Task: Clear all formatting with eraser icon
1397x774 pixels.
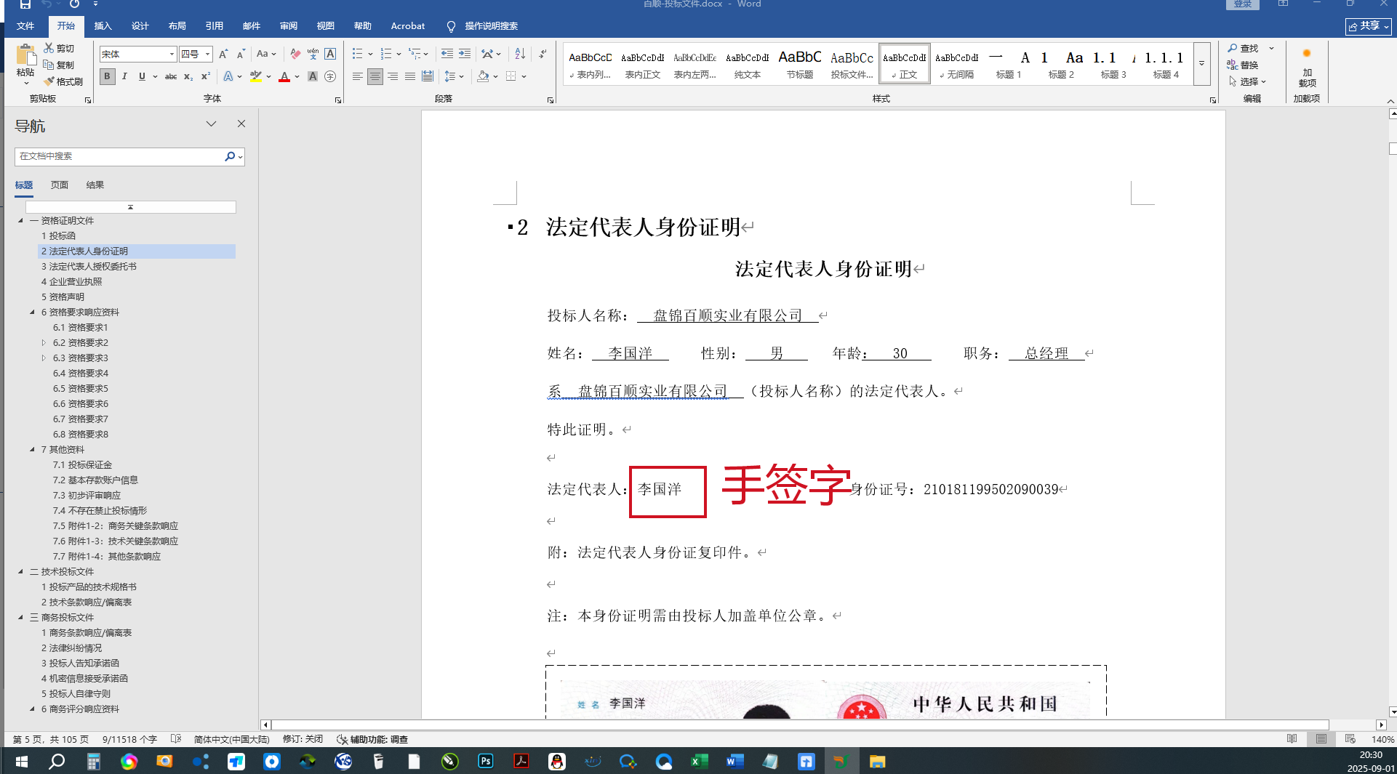Action: [x=295, y=54]
